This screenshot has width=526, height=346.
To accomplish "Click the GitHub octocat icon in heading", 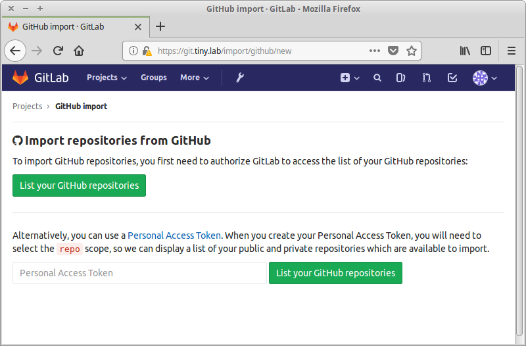I will point(18,141).
